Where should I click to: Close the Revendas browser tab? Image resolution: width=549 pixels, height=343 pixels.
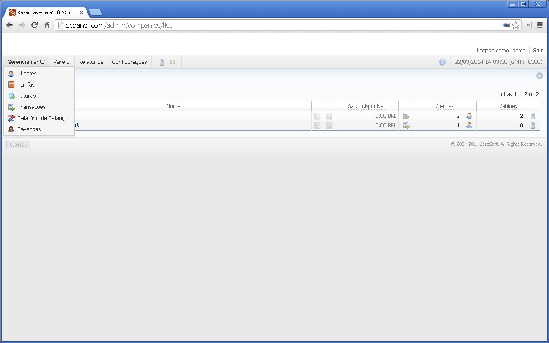81,12
